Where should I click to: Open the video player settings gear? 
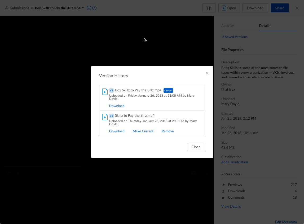[193, 173]
